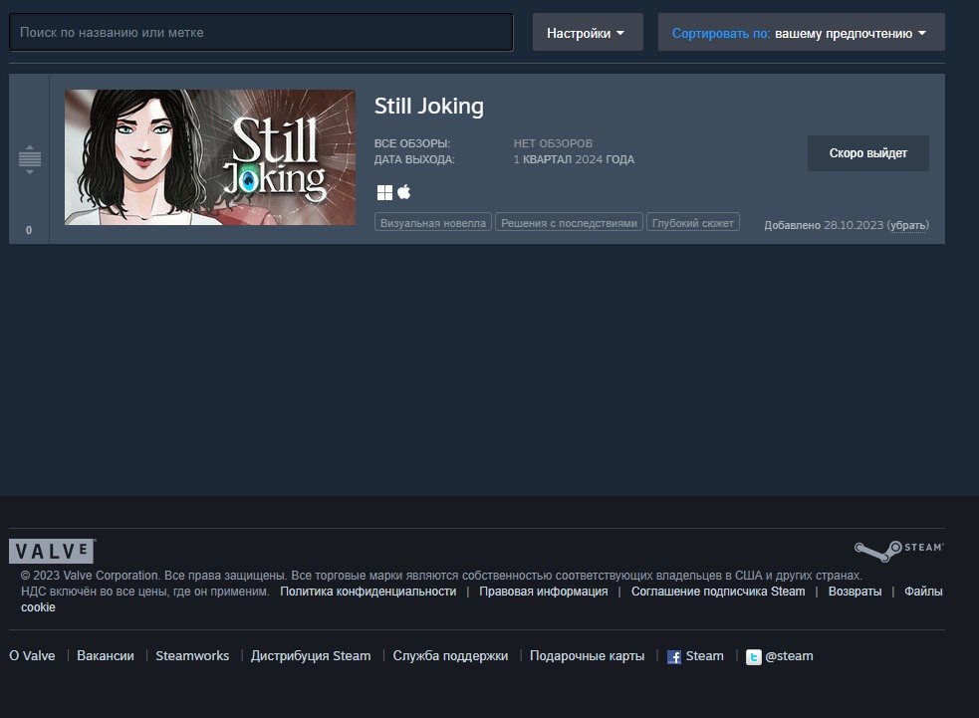Click the Apple macOS platform icon
This screenshot has width=979, height=718.
[x=404, y=192]
